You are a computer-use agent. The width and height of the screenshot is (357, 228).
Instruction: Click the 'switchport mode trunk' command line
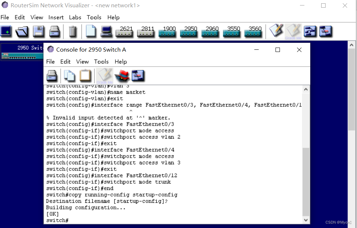109,182
